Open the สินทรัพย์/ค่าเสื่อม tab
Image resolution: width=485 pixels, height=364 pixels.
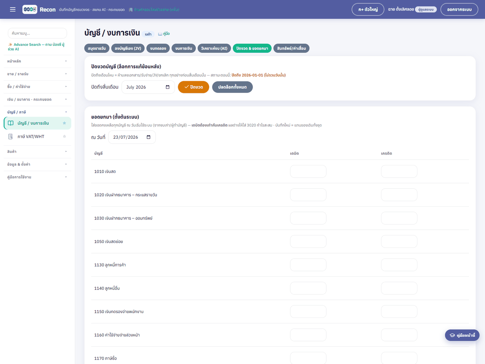[x=291, y=48]
